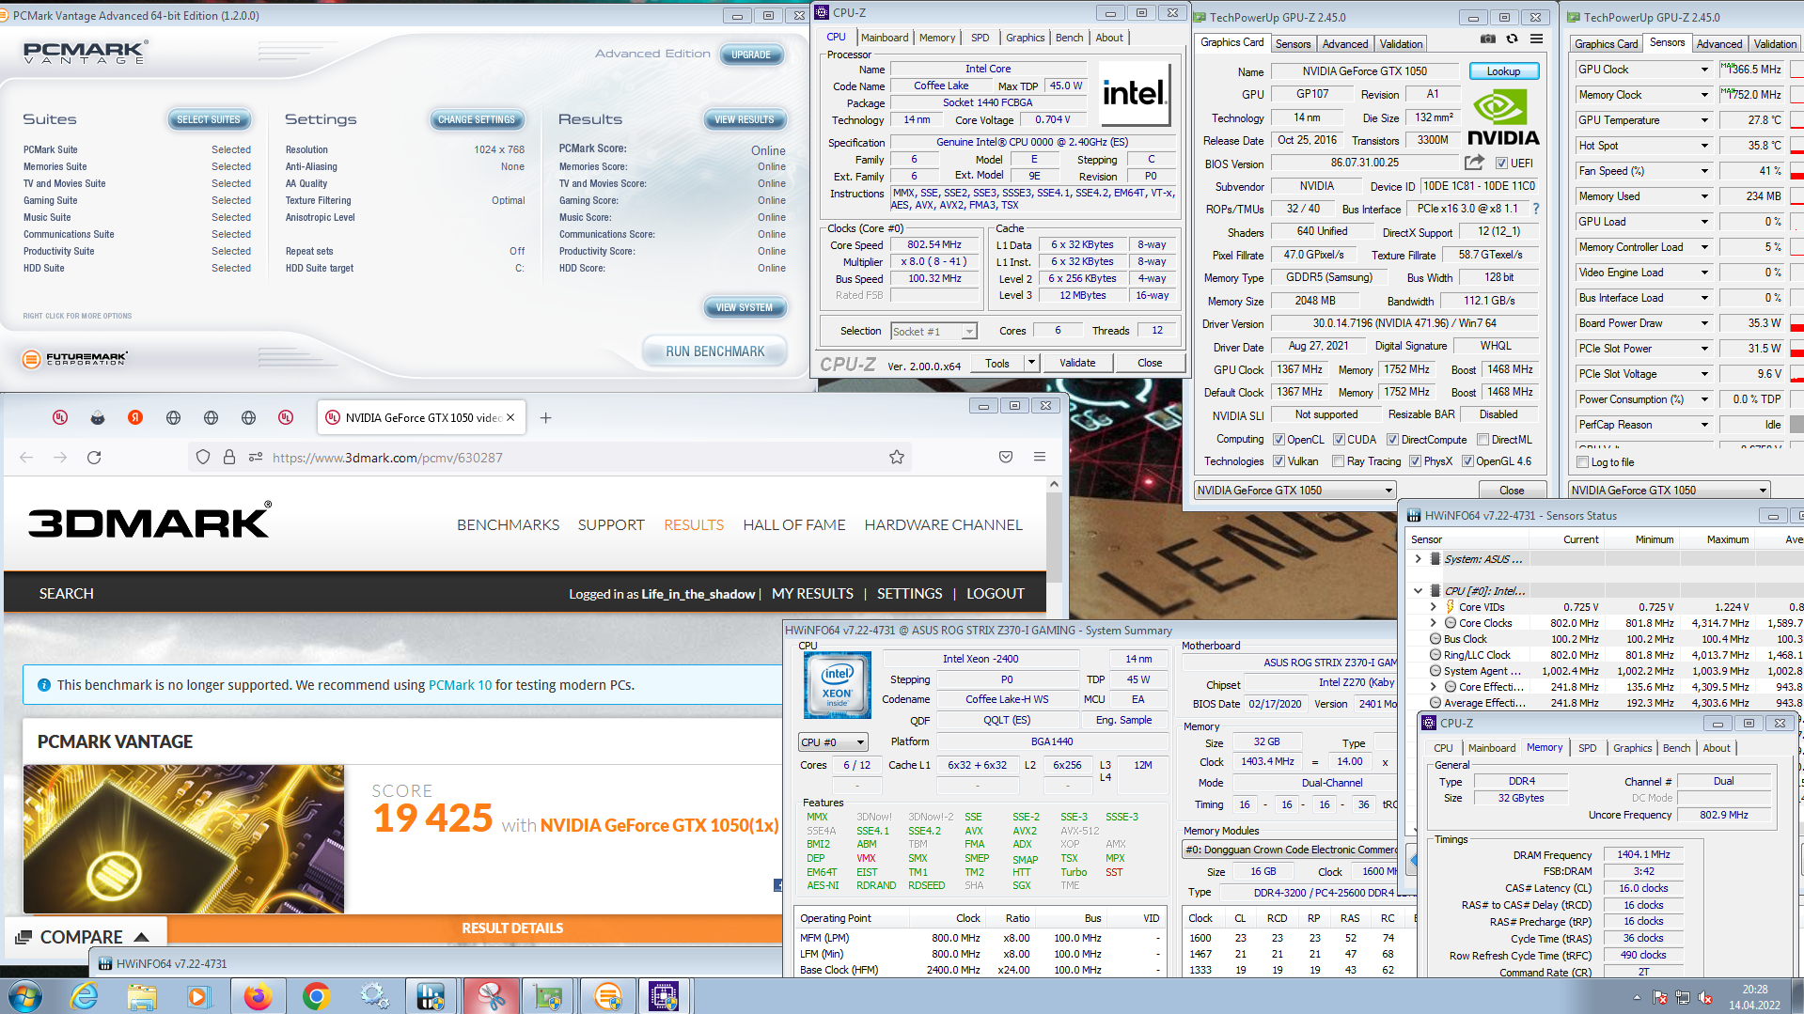Click the Intel Xeon inside logo in HWiNFO
1804x1014 pixels.
coord(837,686)
